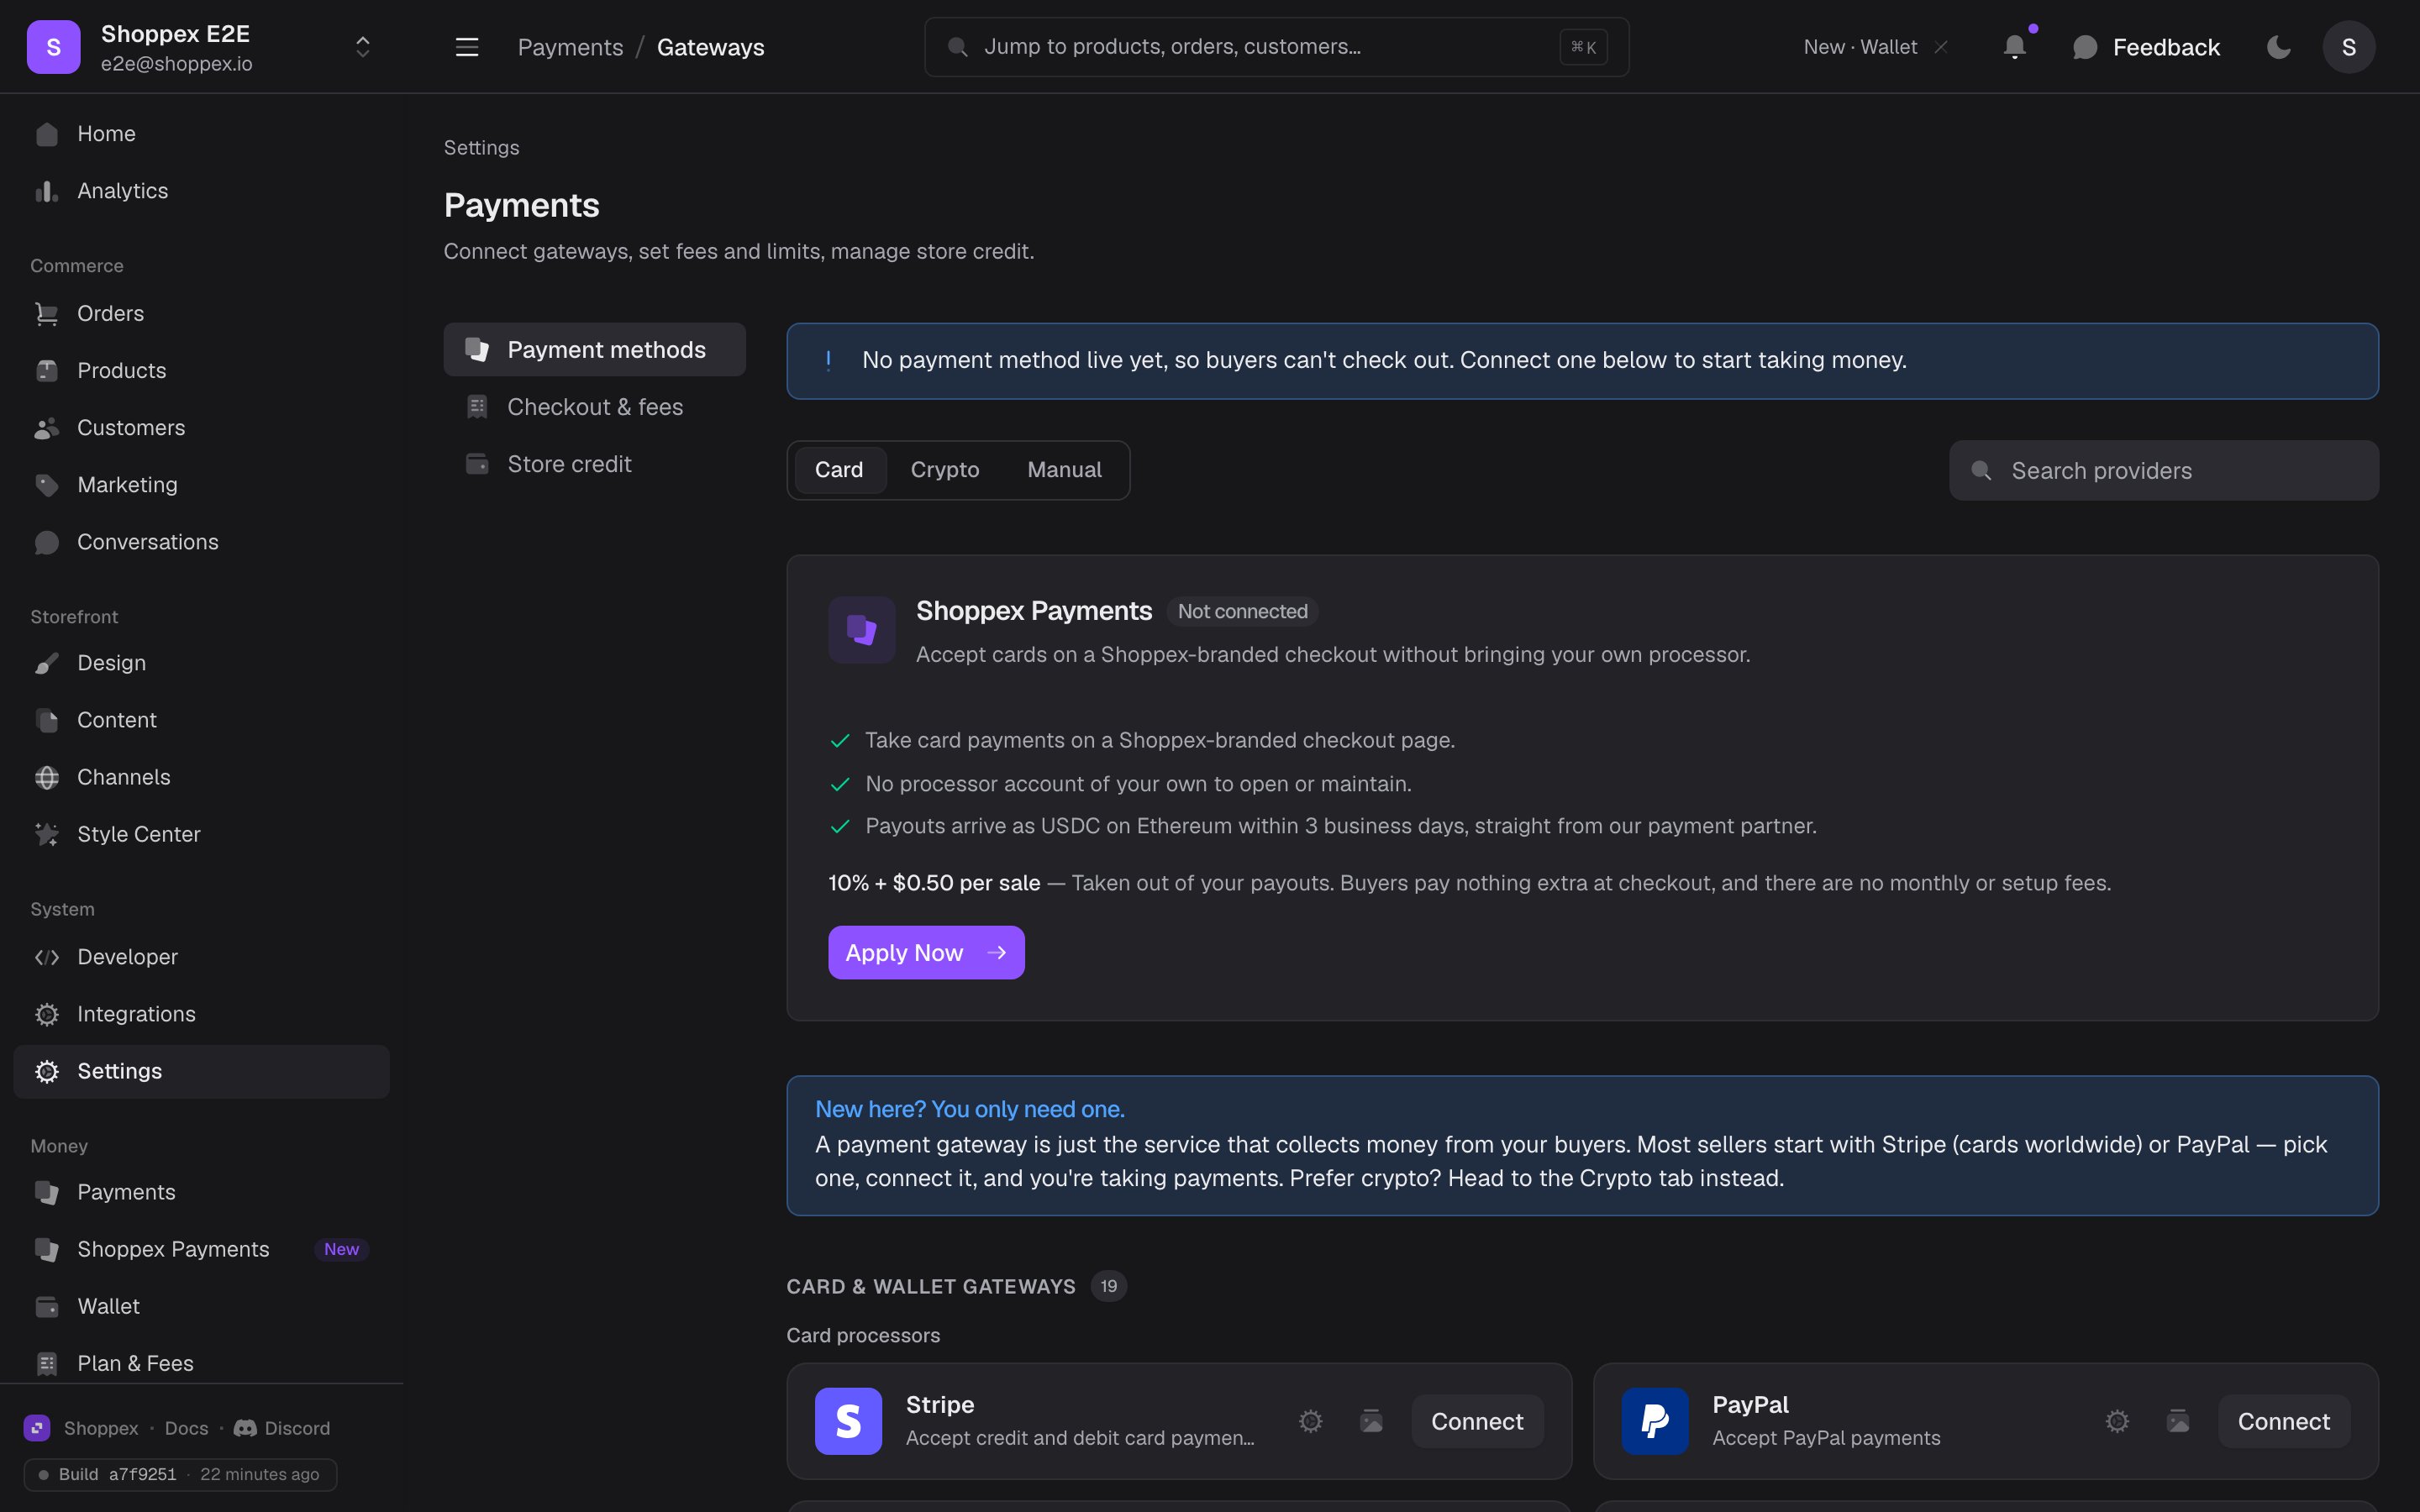Toggle dark mode moon icon

(2279, 47)
